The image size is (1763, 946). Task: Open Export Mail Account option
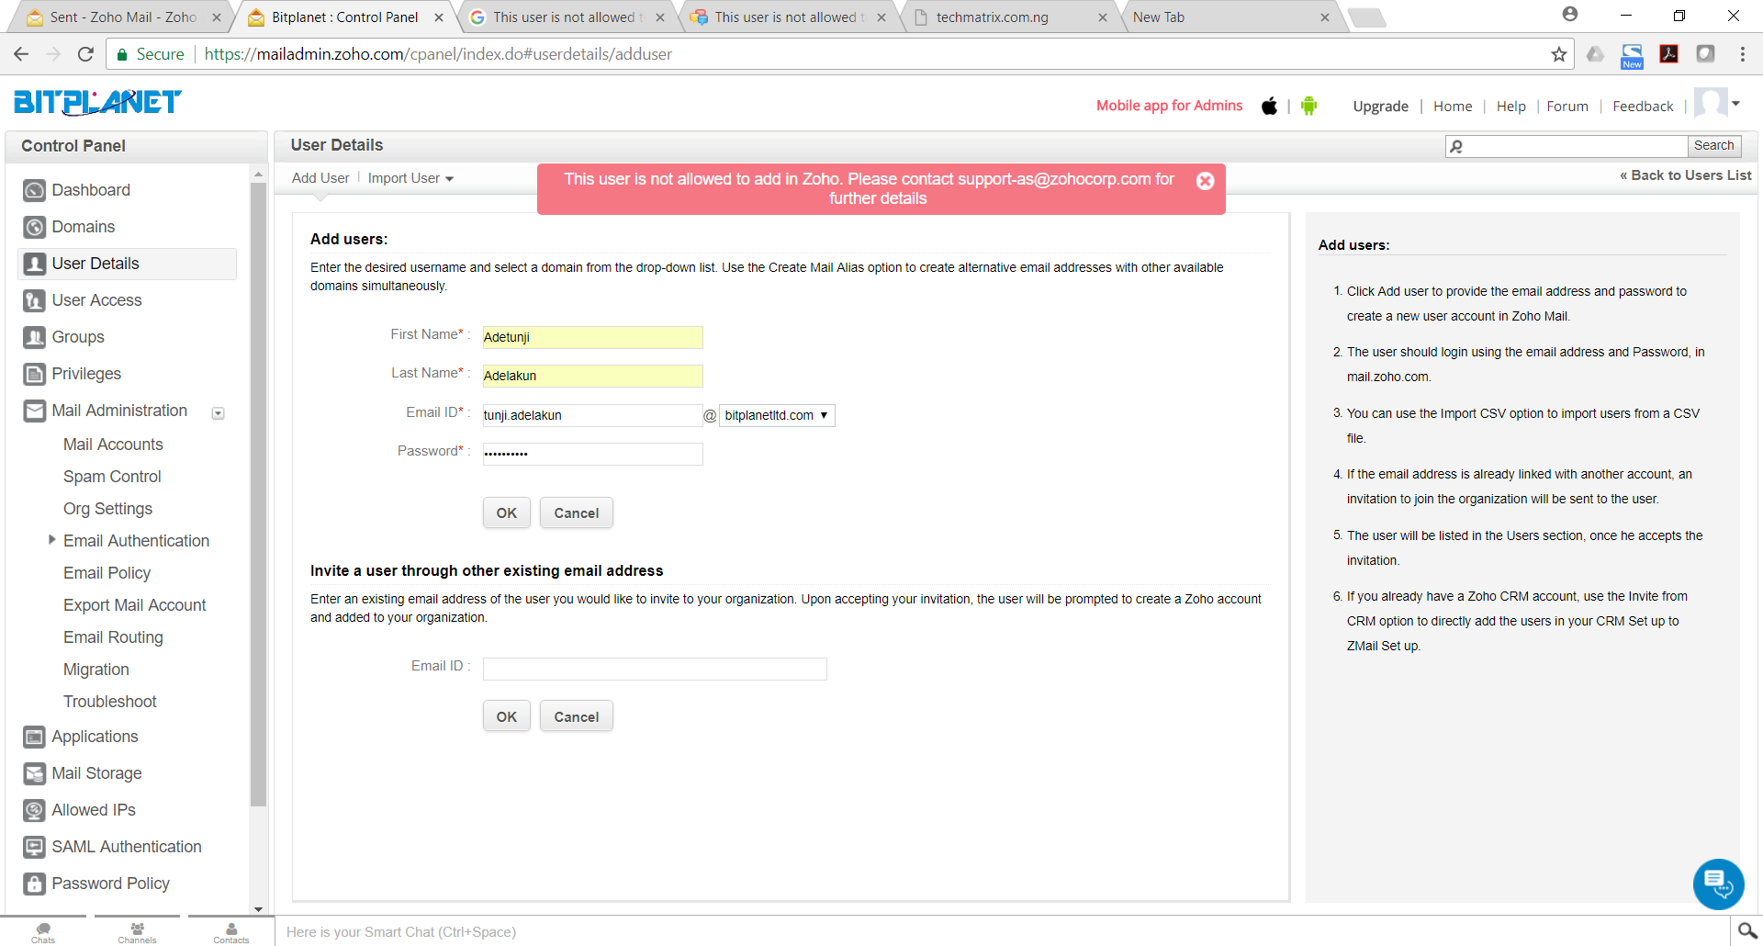134,605
